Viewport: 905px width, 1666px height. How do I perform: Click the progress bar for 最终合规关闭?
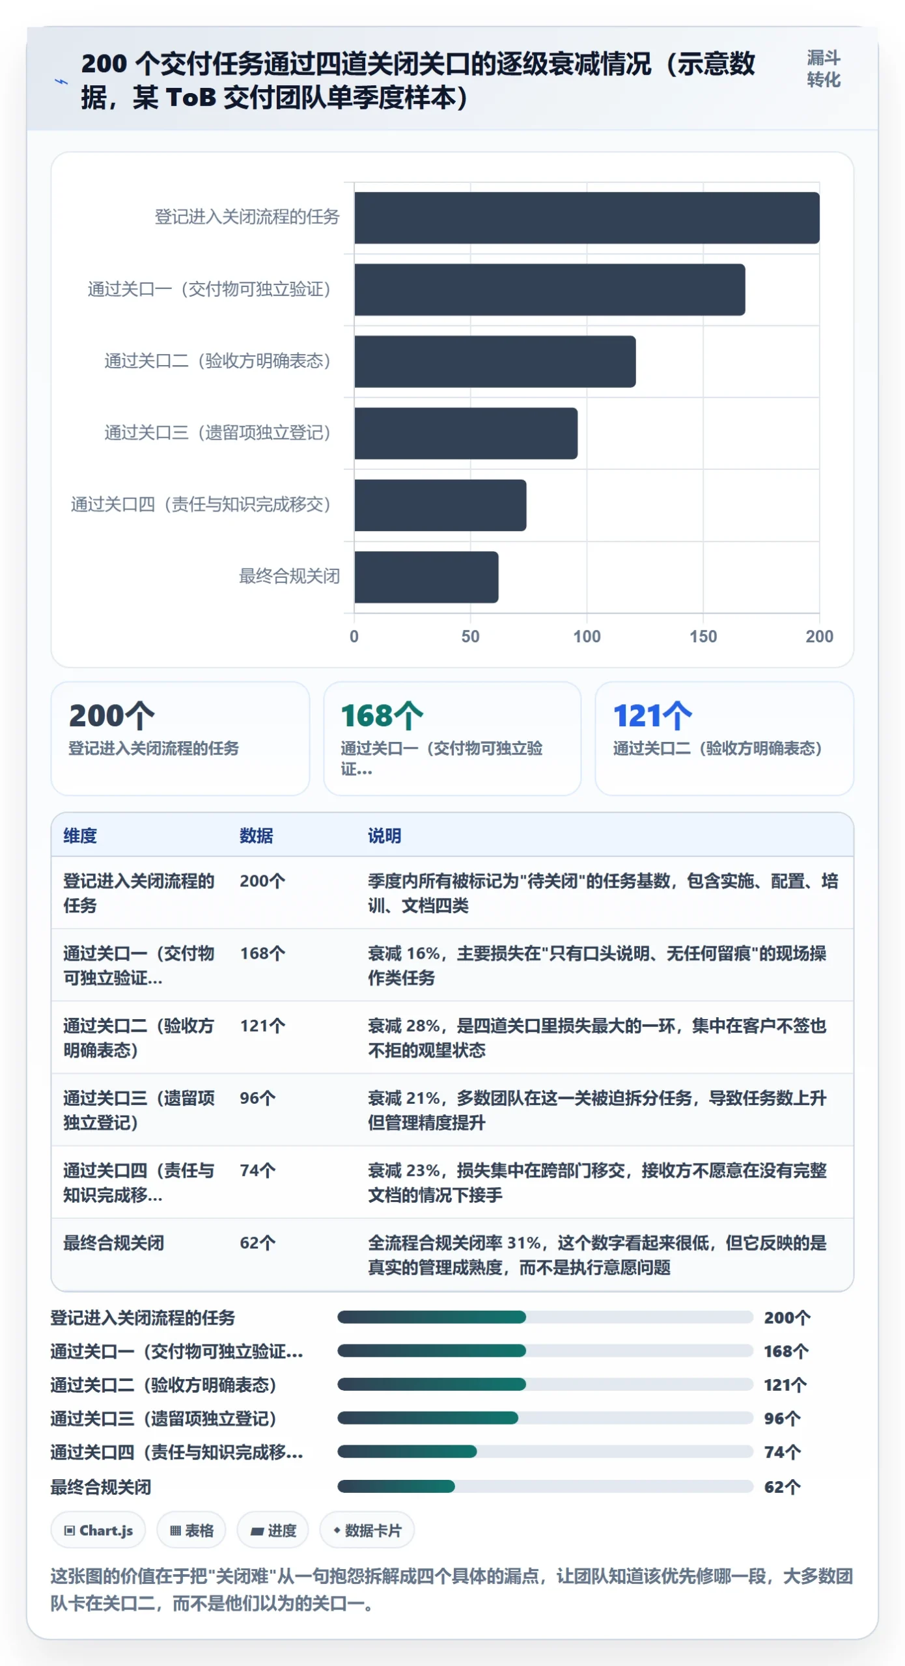pyautogui.click(x=545, y=1486)
